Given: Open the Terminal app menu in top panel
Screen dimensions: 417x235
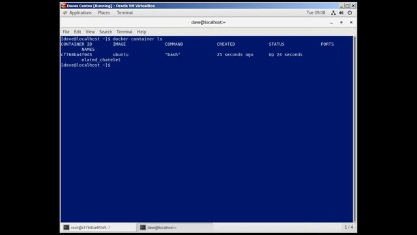Looking at the screenshot, I should coord(124,13).
